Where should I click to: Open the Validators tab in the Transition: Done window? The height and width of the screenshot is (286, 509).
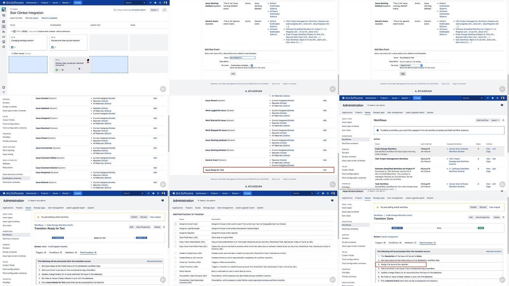pyautogui.click(x=410, y=243)
